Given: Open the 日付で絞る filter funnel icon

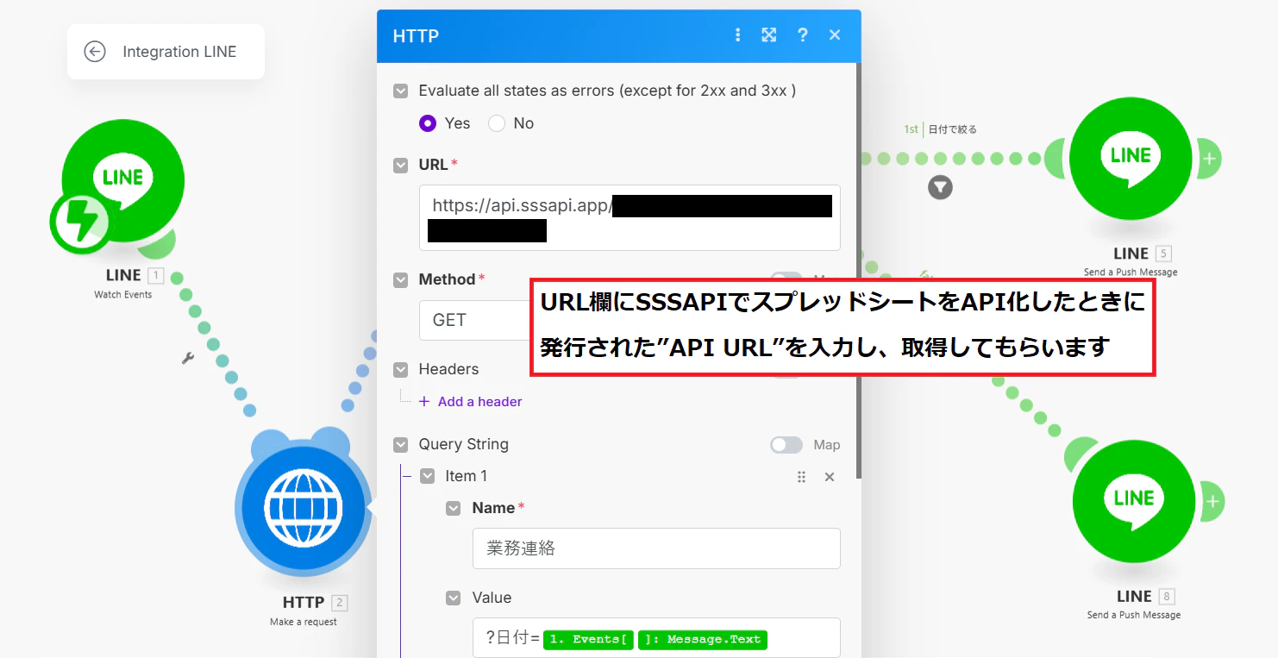Looking at the screenshot, I should tap(940, 186).
